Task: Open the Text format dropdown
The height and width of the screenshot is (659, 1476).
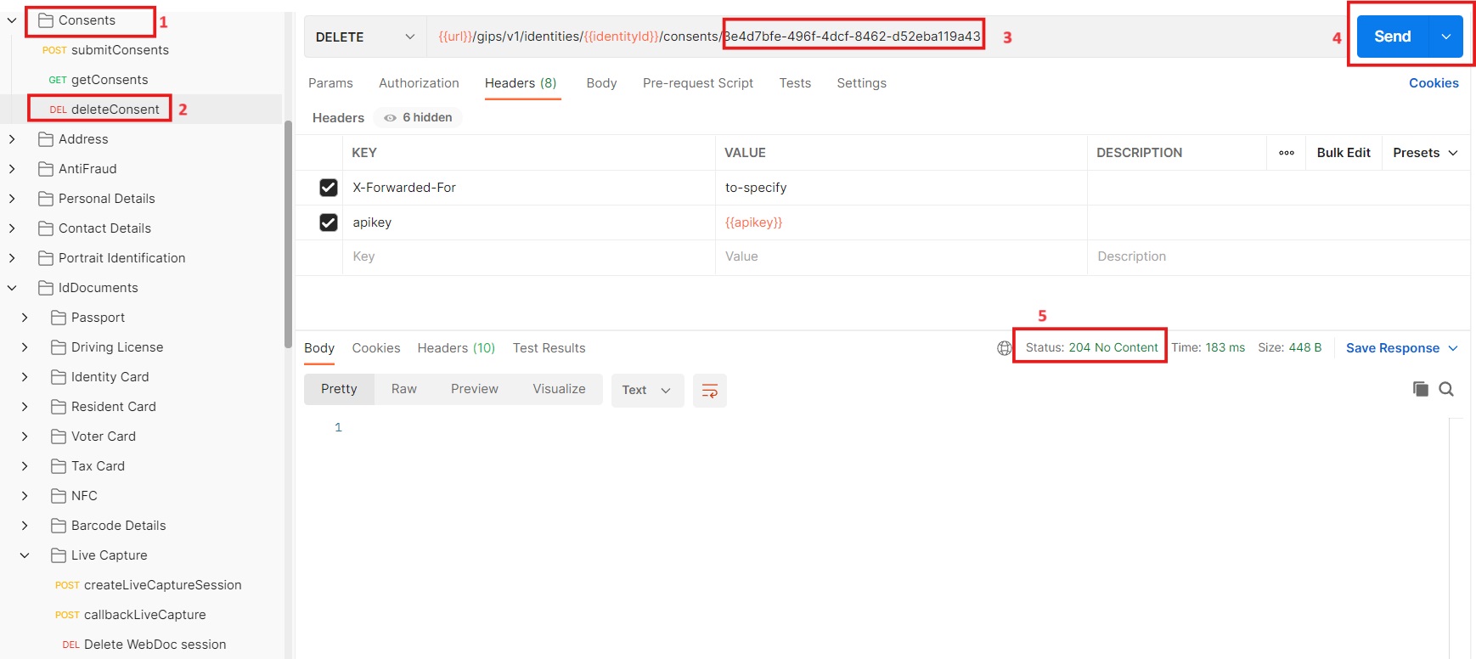Action: (647, 391)
